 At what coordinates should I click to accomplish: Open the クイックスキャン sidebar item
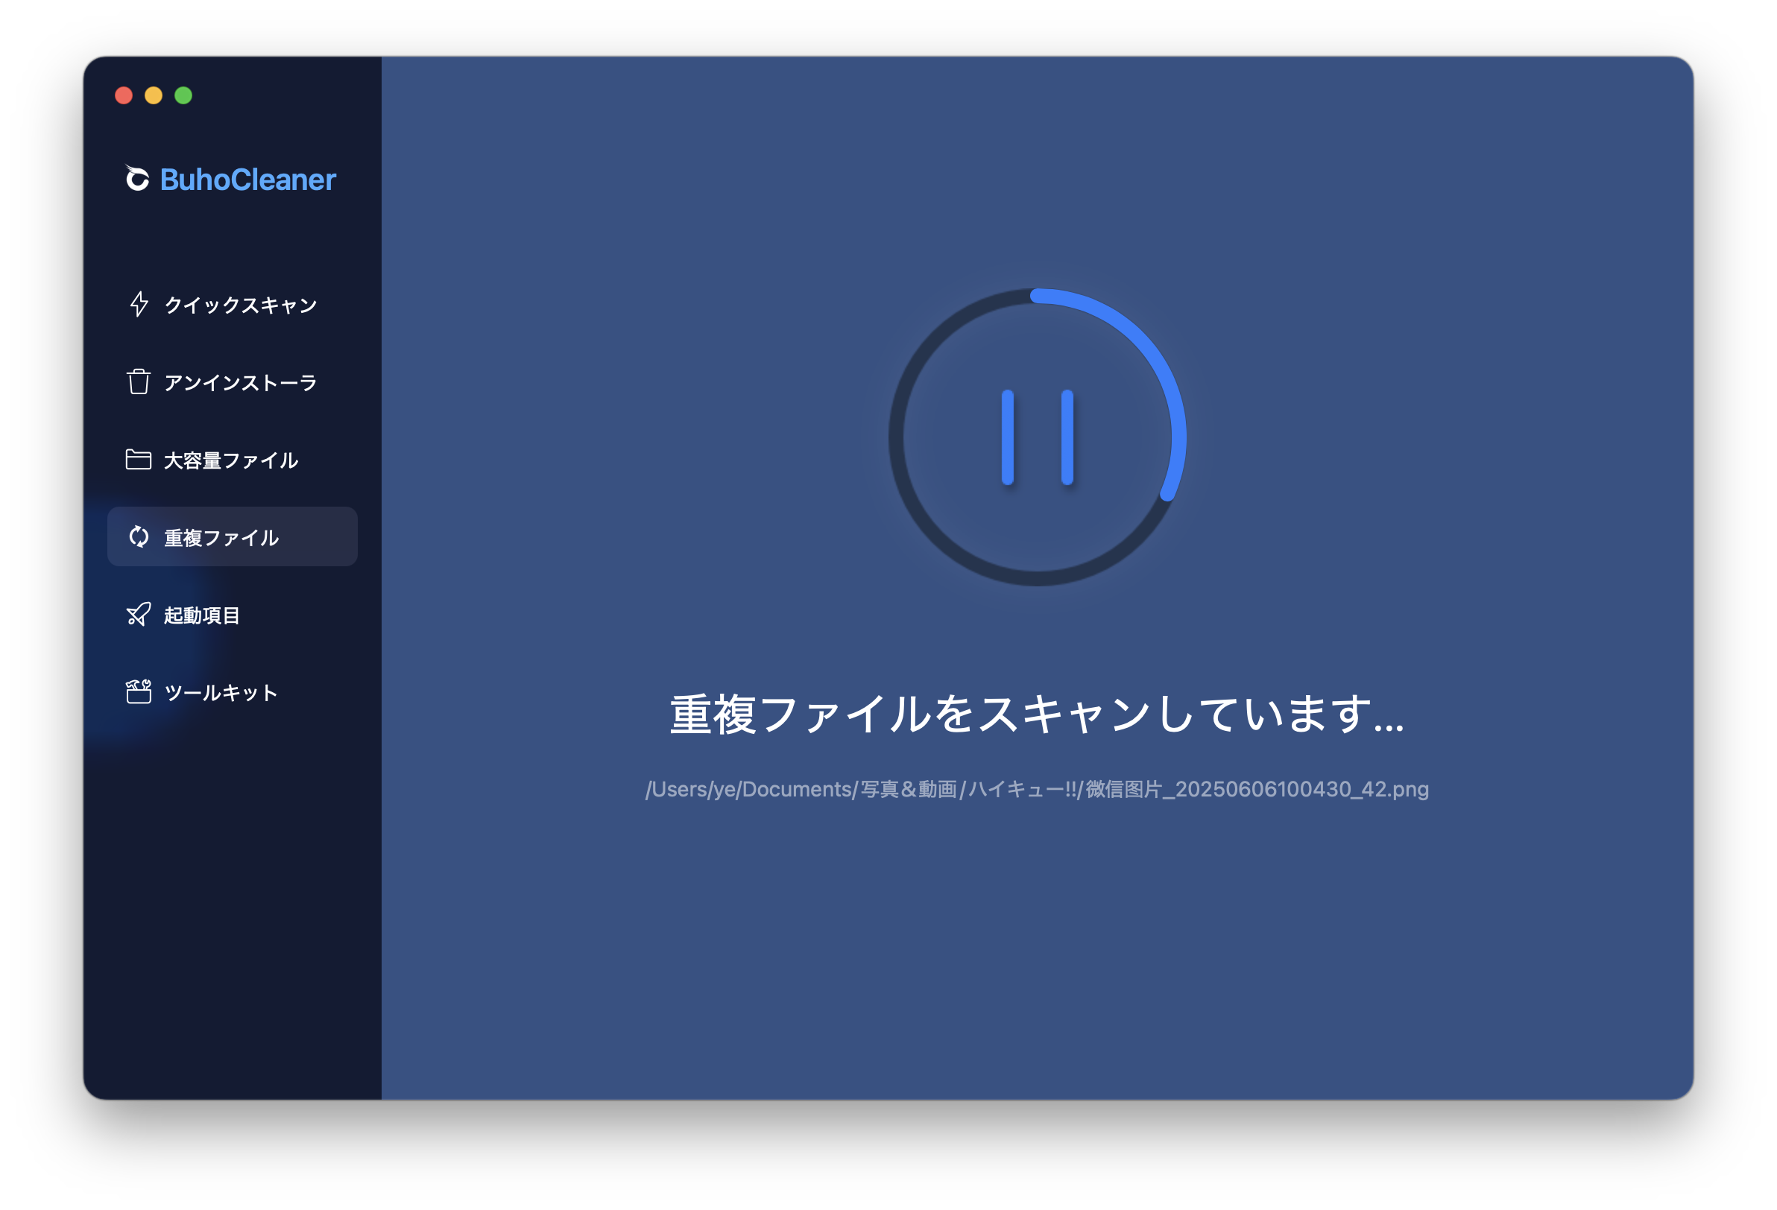pyautogui.click(x=240, y=305)
